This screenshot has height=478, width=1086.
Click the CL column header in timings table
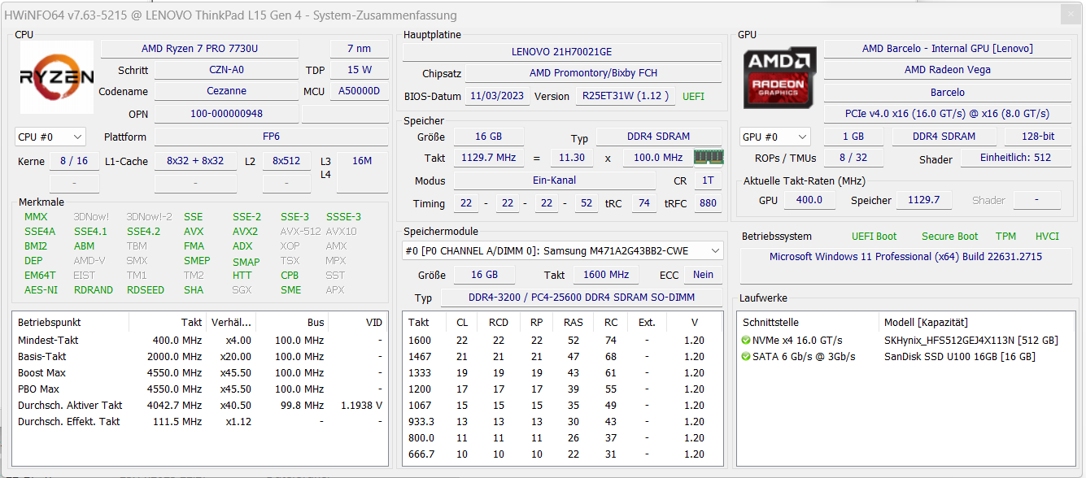[461, 323]
